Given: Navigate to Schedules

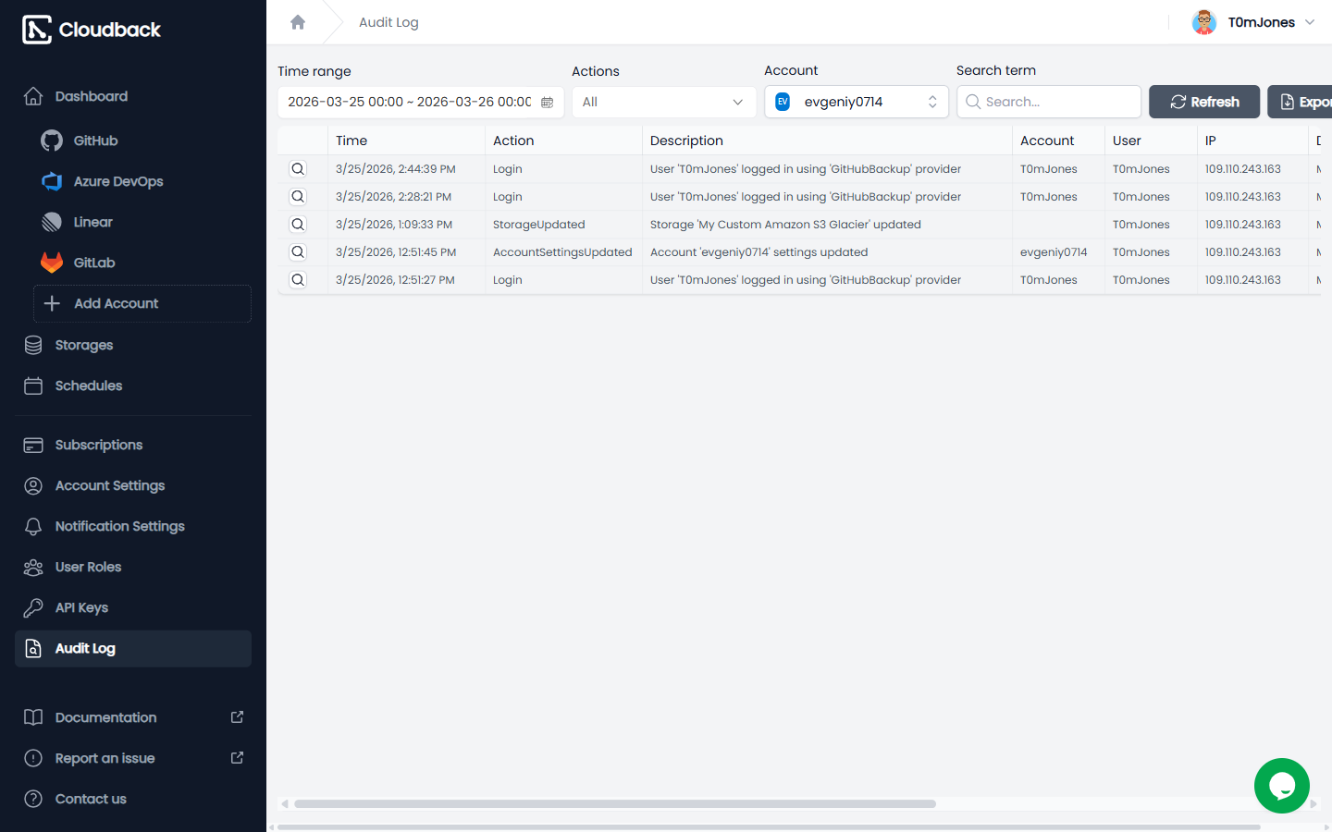Looking at the screenshot, I should 133,385.
